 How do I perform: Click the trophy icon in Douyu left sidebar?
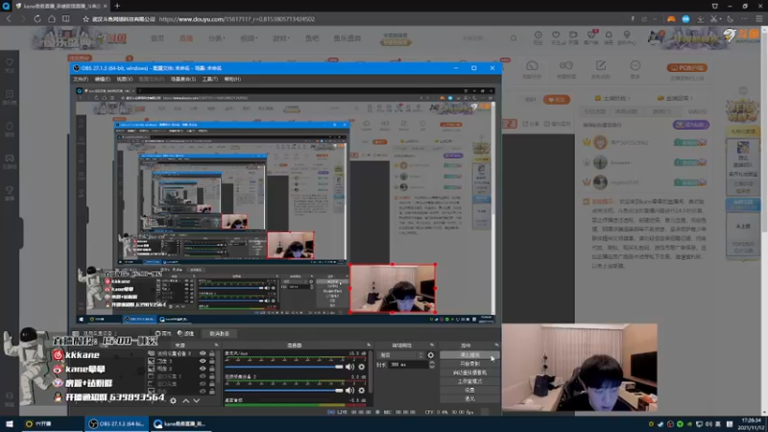tap(10, 190)
